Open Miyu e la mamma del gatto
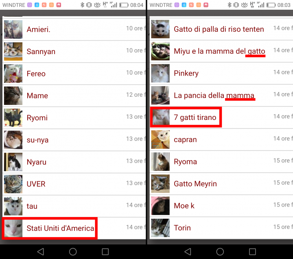Viewport: 293px width, 259px height. click(x=219, y=51)
